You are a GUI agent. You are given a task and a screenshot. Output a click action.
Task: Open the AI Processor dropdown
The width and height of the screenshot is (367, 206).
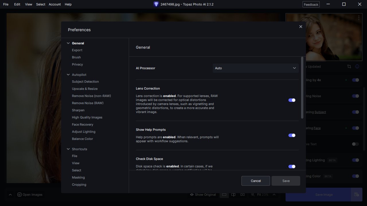coord(255,68)
